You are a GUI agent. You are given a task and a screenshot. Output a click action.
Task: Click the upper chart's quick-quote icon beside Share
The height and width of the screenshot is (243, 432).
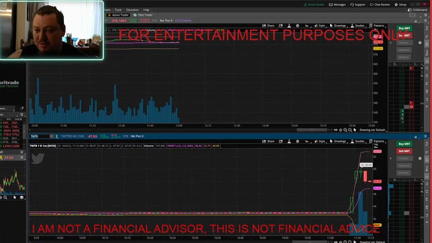point(281,26)
